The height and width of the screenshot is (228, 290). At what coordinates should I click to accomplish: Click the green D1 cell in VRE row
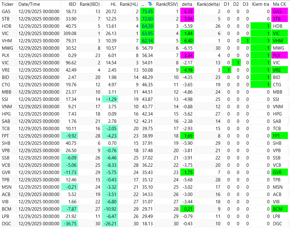tap(227, 70)
